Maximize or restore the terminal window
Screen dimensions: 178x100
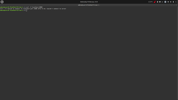174,5
